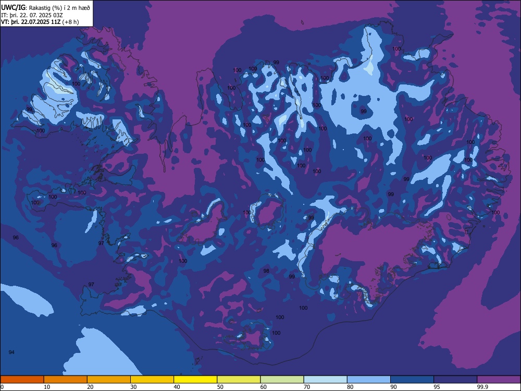Click the legend label '60'
The height and width of the screenshot is (391, 521).
point(264,387)
